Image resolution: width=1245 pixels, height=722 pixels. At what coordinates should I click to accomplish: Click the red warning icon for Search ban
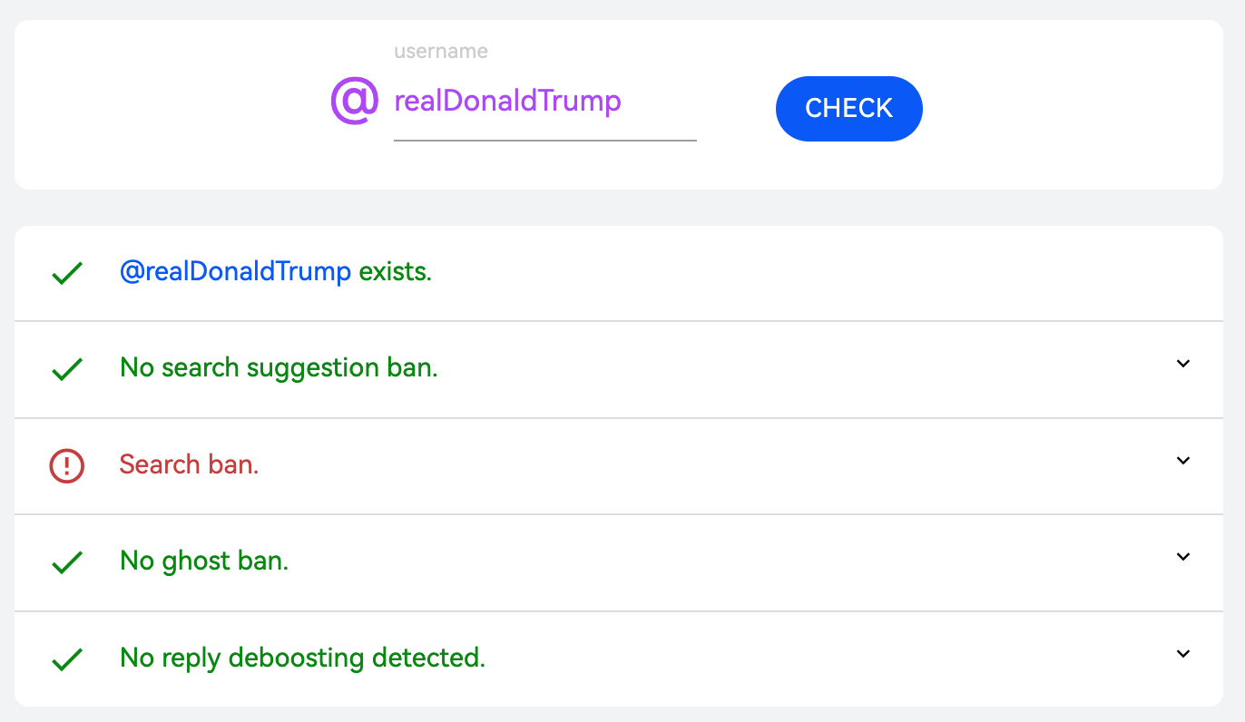67,466
